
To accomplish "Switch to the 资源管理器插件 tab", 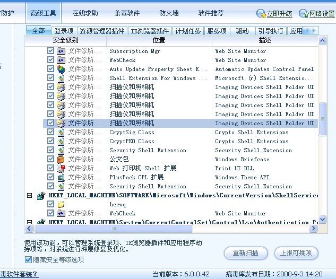I will pyautogui.click(x=102, y=31).
